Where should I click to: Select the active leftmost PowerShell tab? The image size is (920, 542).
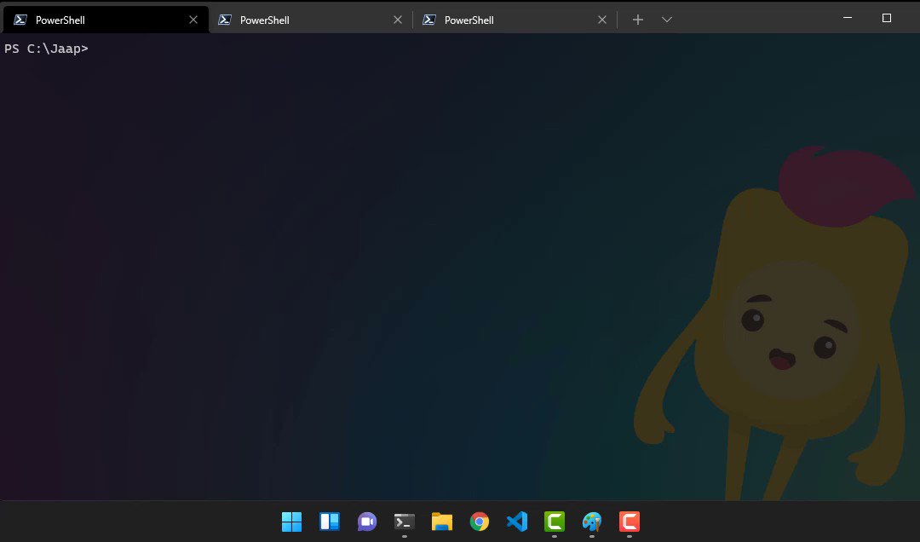106,20
